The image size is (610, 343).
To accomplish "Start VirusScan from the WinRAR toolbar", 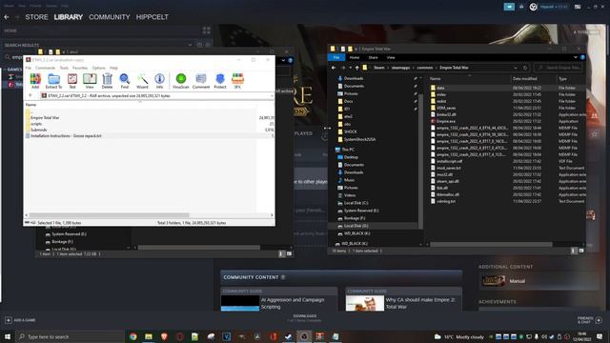I will tap(180, 81).
